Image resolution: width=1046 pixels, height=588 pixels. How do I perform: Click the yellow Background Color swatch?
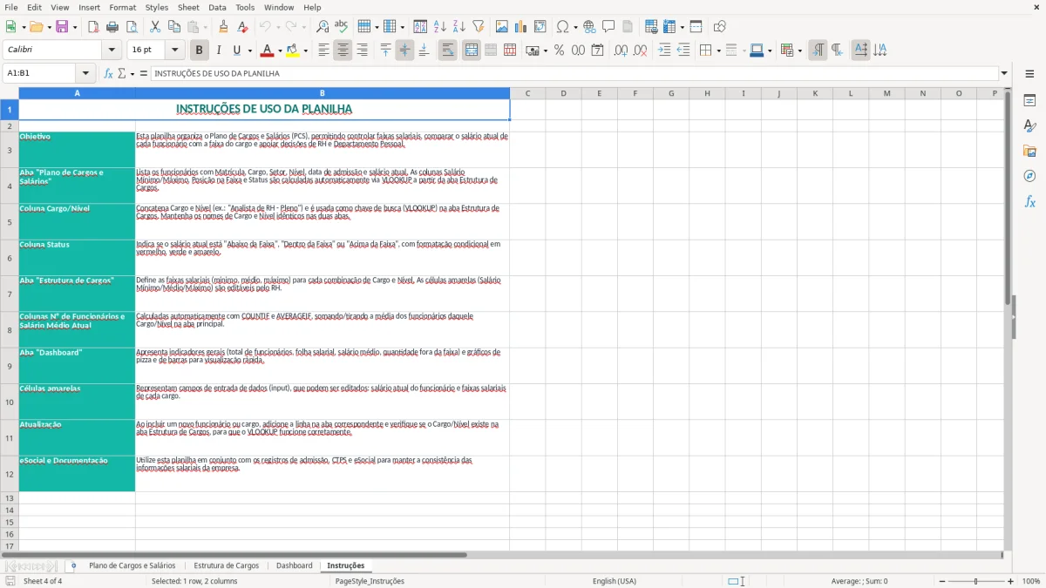pos(294,51)
